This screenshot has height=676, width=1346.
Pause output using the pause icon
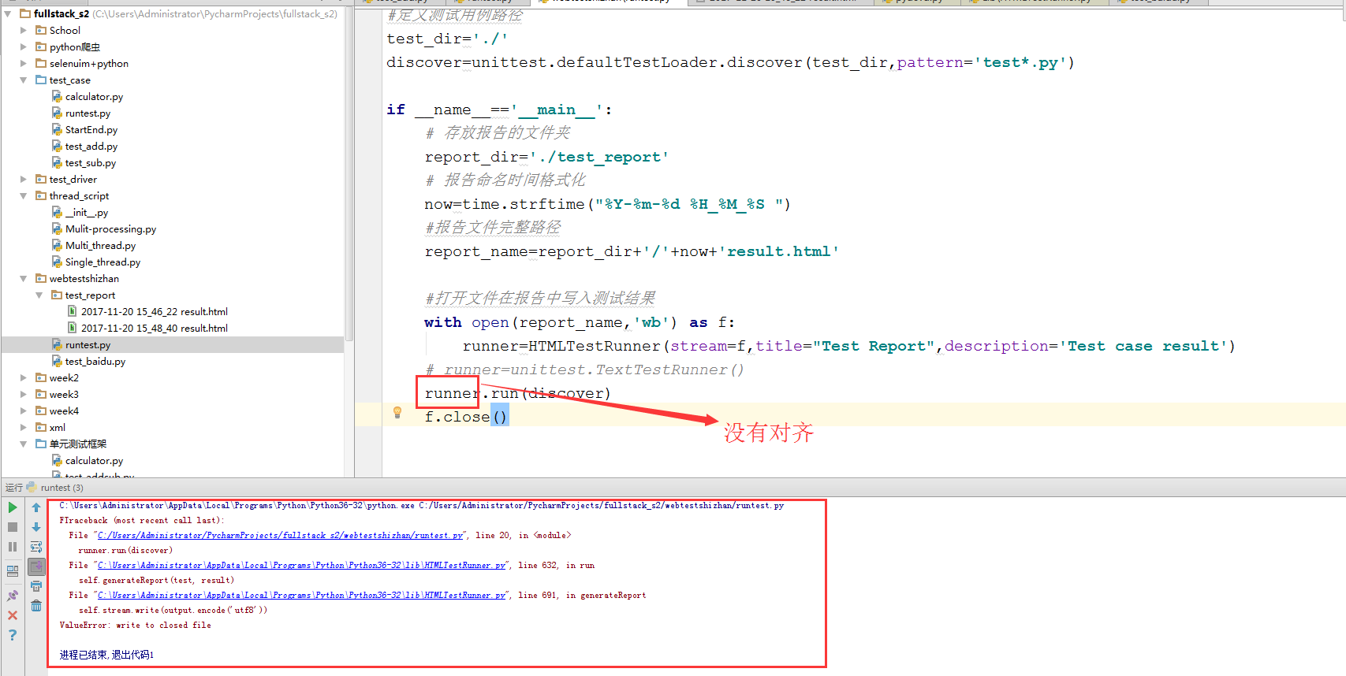coord(13,547)
